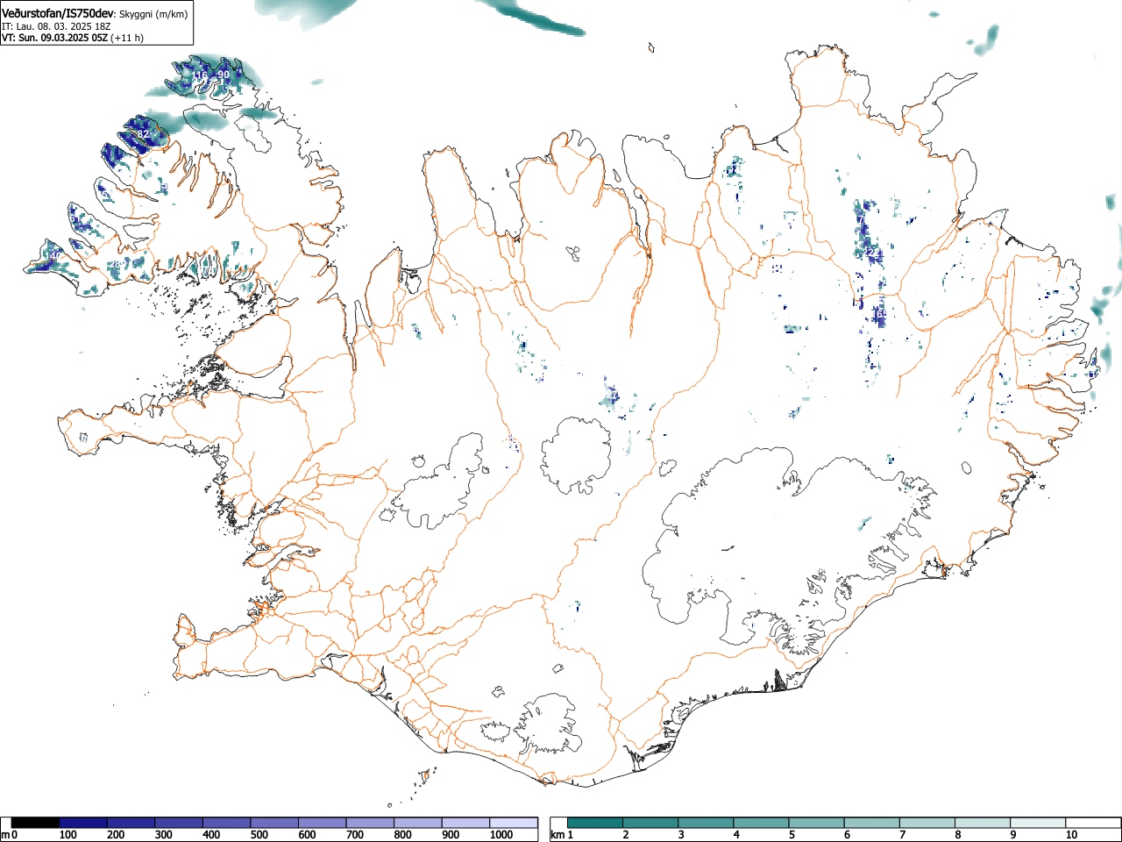The width and height of the screenshot is (1122, 842).
Task: Click the '116' visibility value on the map
Action: pyautogui.click(x=200, y=75)
